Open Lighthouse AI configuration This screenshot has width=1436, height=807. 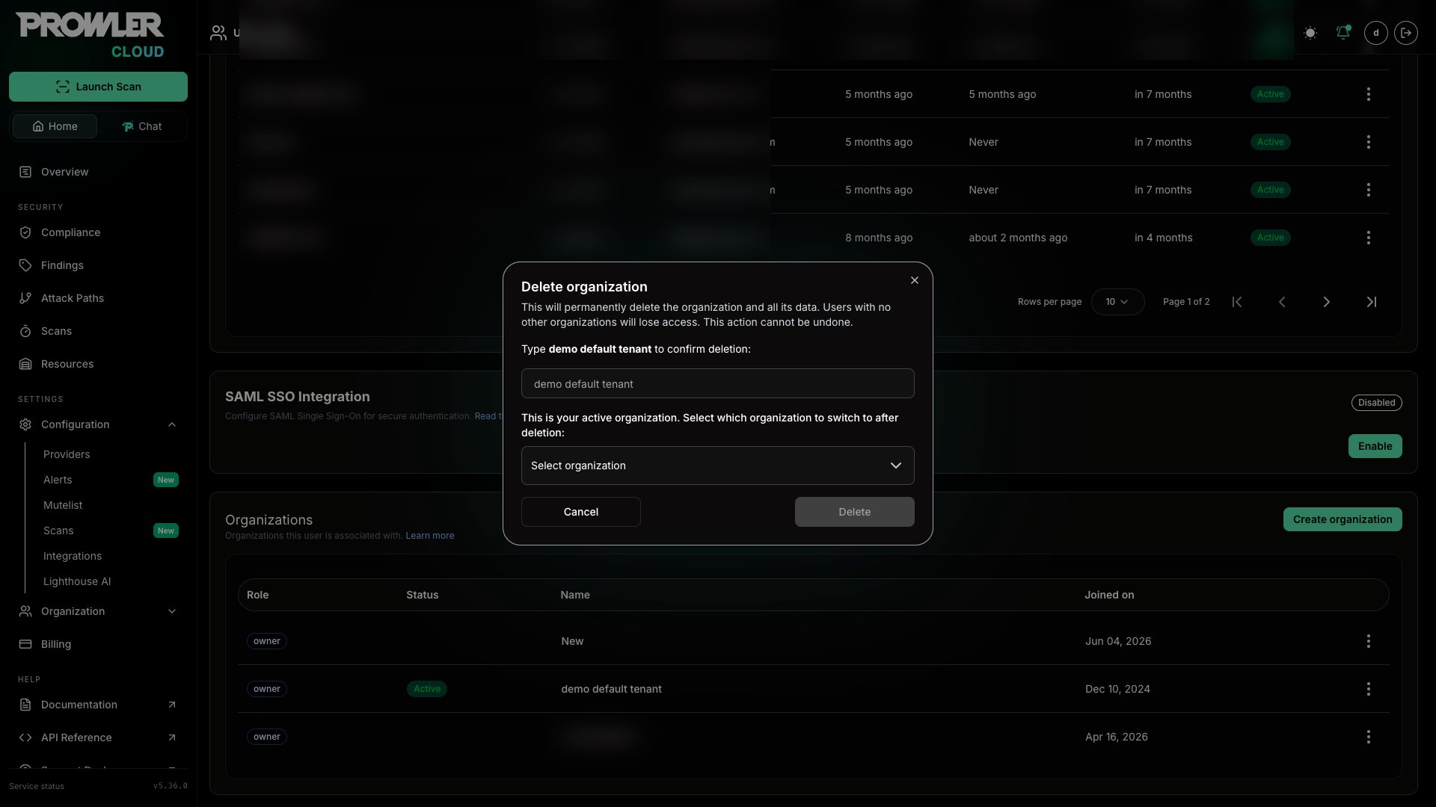point(77,581)
